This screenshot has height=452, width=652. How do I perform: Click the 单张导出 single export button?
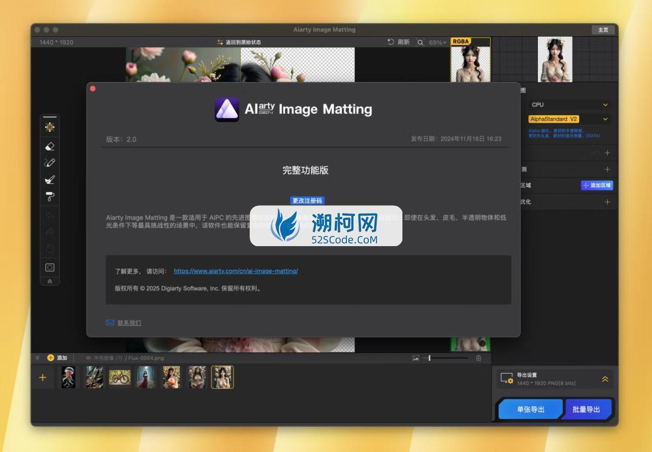click(x=530, y=409)
